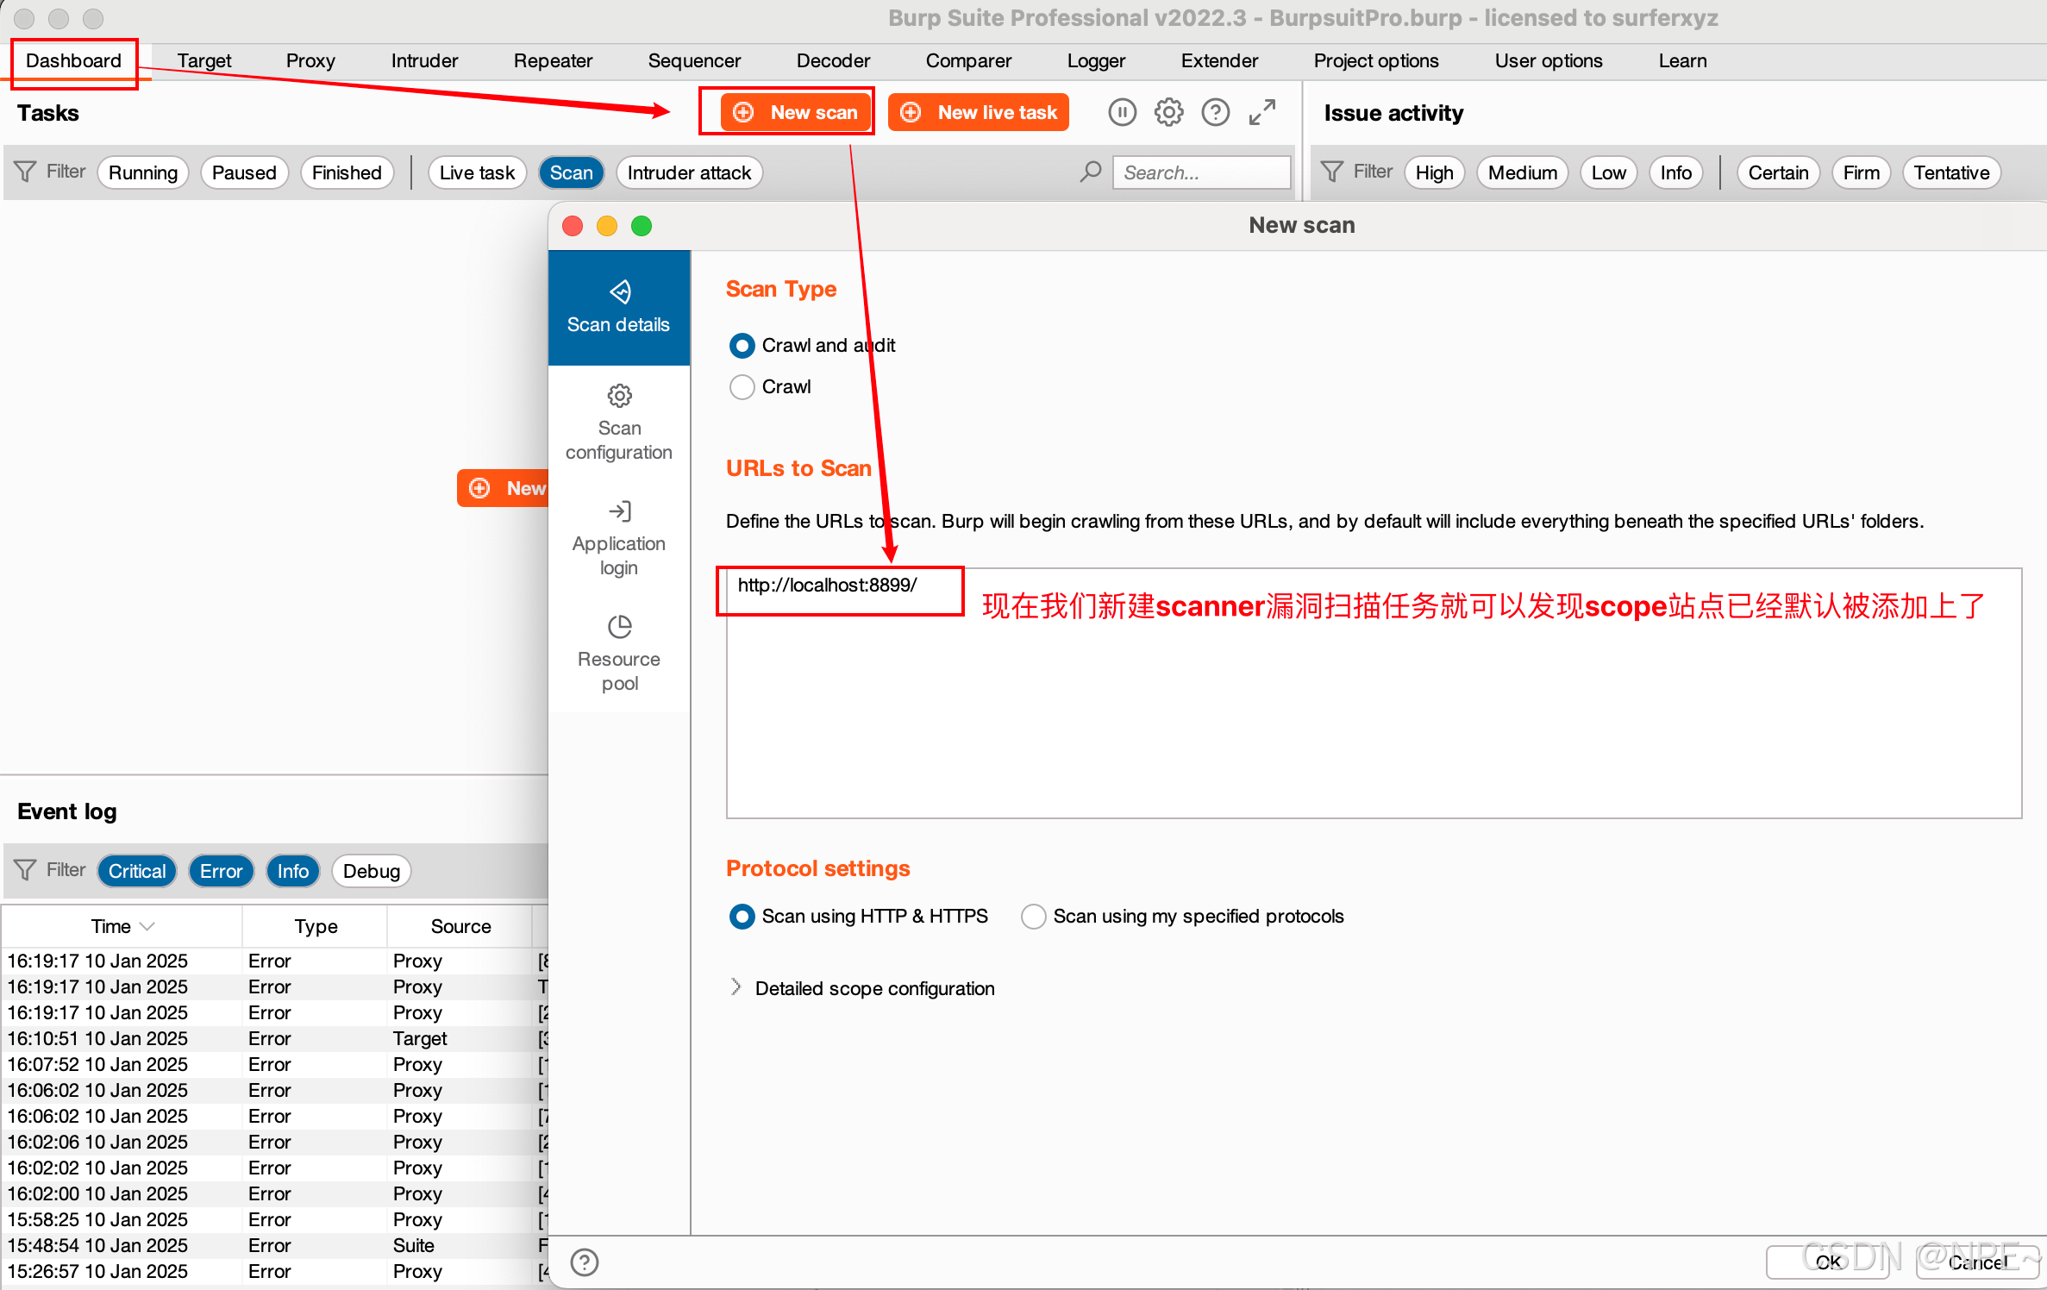Click the pause tasks icon

[1122, 112]
